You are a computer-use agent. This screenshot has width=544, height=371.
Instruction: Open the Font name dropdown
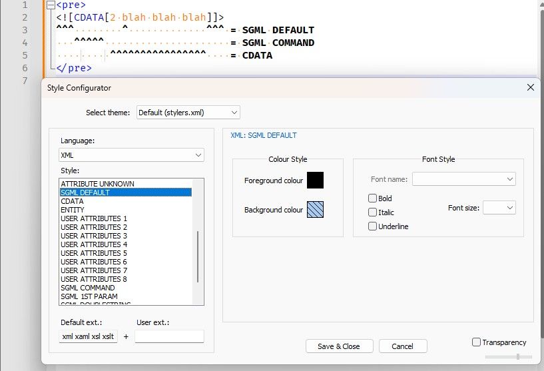[464, 179]
